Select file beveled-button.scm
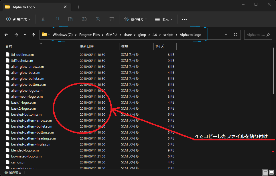276x176 pixels. pos(26,114)
